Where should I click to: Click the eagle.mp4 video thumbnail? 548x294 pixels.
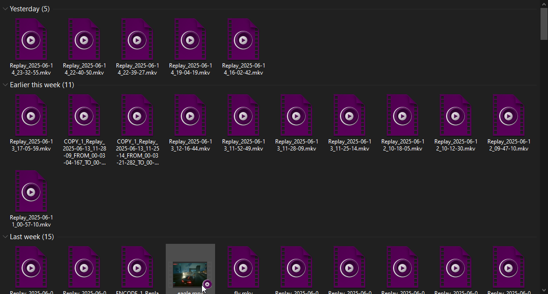(190, 274)
